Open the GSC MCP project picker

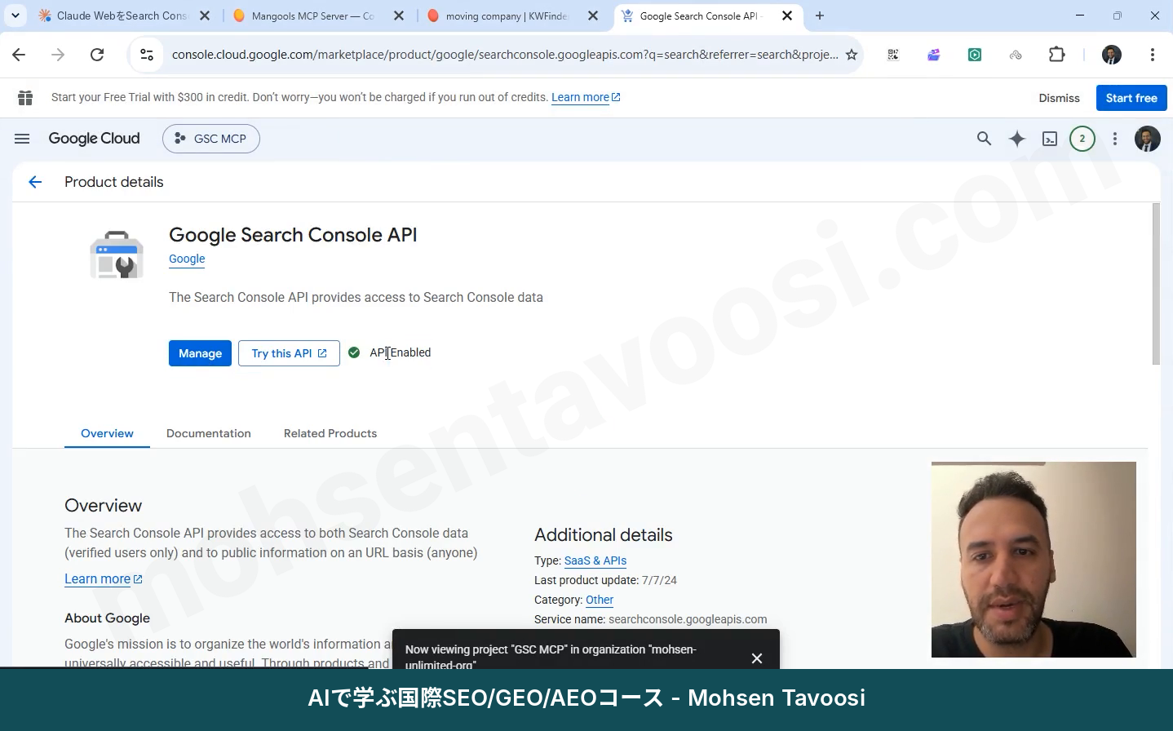point(211,139)
